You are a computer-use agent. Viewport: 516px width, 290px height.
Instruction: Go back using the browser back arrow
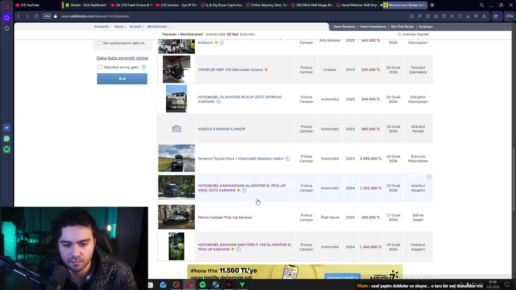(19, 16)
